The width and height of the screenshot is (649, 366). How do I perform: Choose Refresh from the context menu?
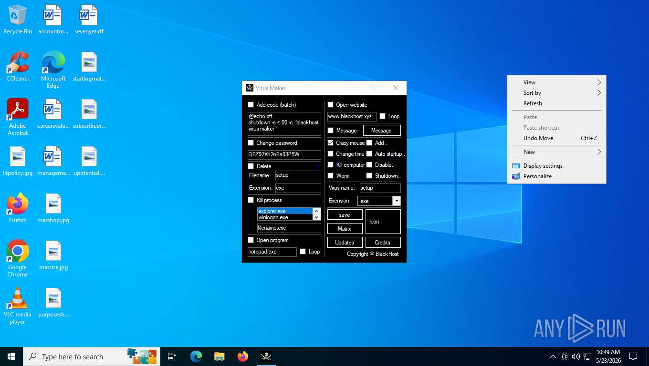tap(556, 103)
